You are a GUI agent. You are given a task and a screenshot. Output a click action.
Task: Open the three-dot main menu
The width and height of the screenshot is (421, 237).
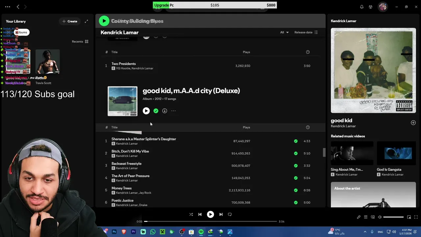tap(8, 7)
